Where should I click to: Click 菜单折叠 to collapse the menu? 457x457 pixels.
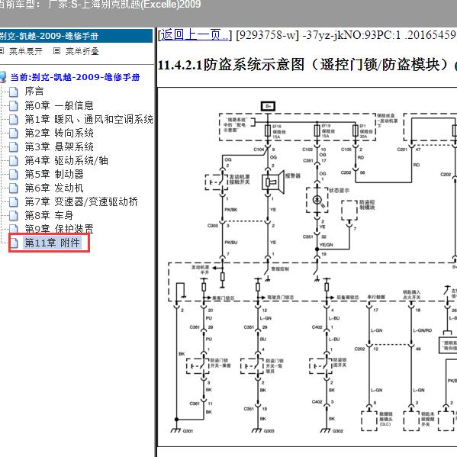click(x=82, y=52)
